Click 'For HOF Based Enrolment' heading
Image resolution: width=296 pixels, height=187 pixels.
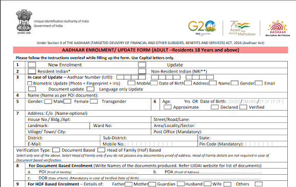pos(53,184)
